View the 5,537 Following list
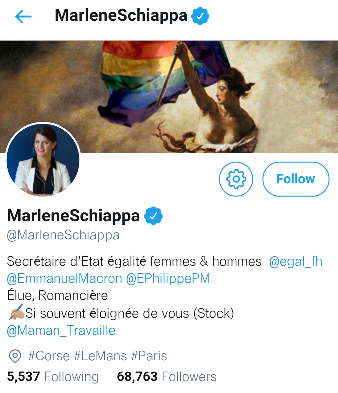This screenshot has height=393, width=338. 53,377
